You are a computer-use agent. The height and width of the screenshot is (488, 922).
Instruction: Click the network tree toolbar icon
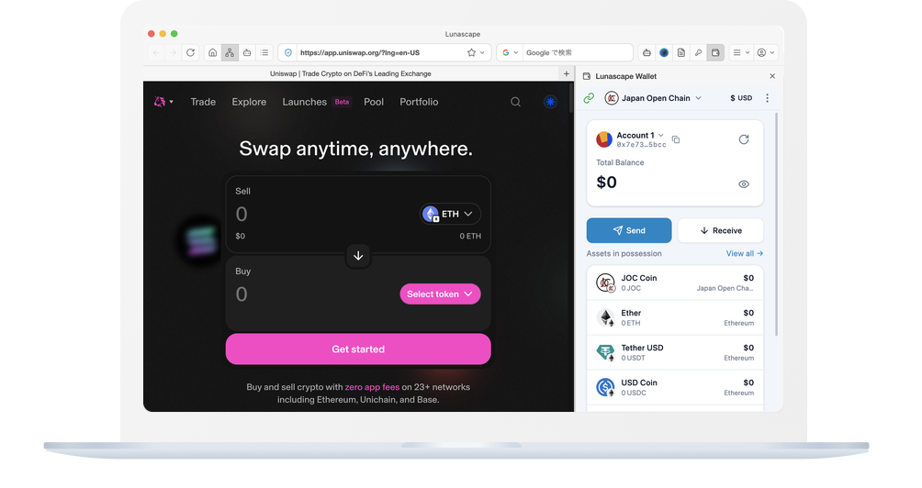click(230, 53)
